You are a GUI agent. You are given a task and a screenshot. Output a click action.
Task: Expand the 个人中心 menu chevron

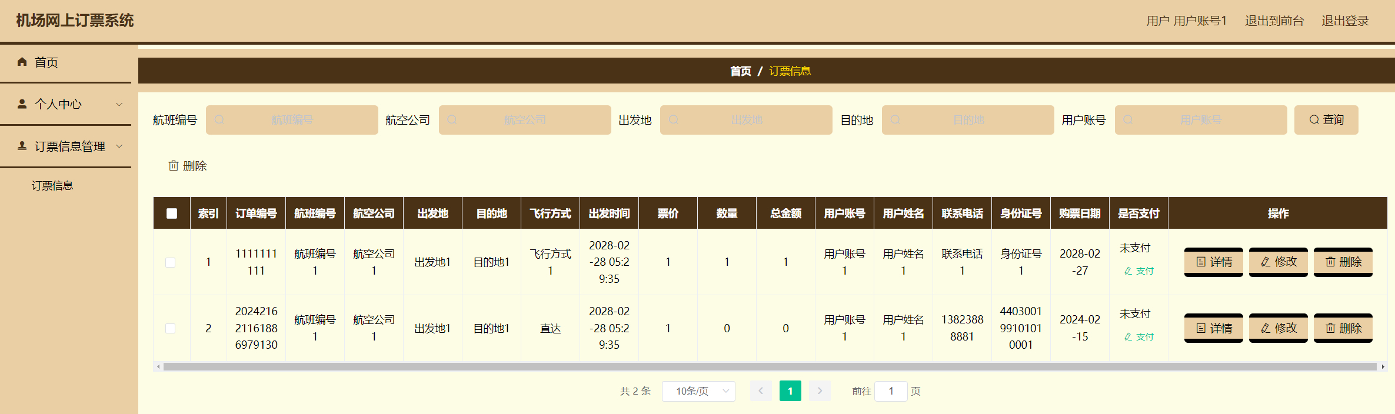click(119, 104)
